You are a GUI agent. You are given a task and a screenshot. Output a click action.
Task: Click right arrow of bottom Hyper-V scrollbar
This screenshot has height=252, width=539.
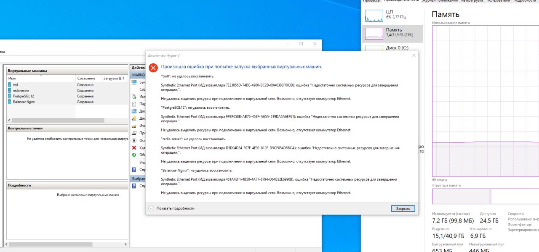click(x=125, y=244)
